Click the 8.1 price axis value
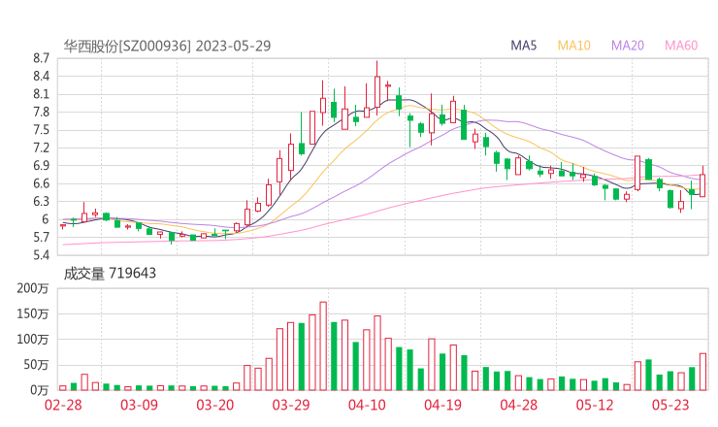Screen dimensions: 718x427 [x=41, y=94]
